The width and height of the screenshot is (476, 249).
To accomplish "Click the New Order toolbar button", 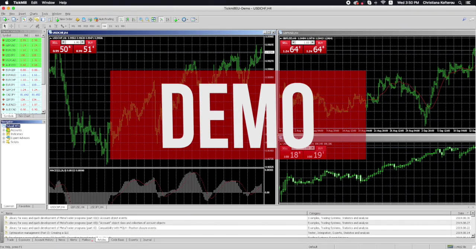I will point(64,19).
